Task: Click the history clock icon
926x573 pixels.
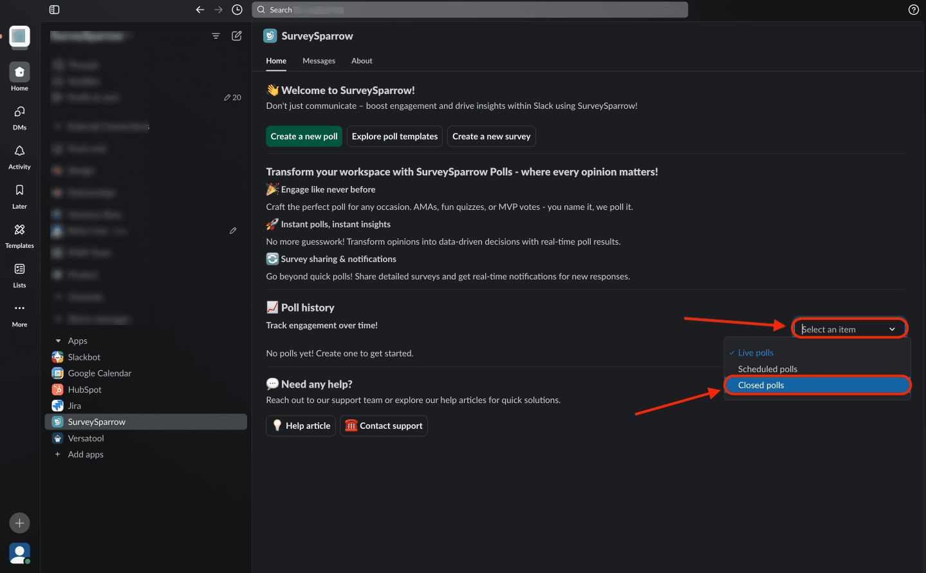Action: 237,10
